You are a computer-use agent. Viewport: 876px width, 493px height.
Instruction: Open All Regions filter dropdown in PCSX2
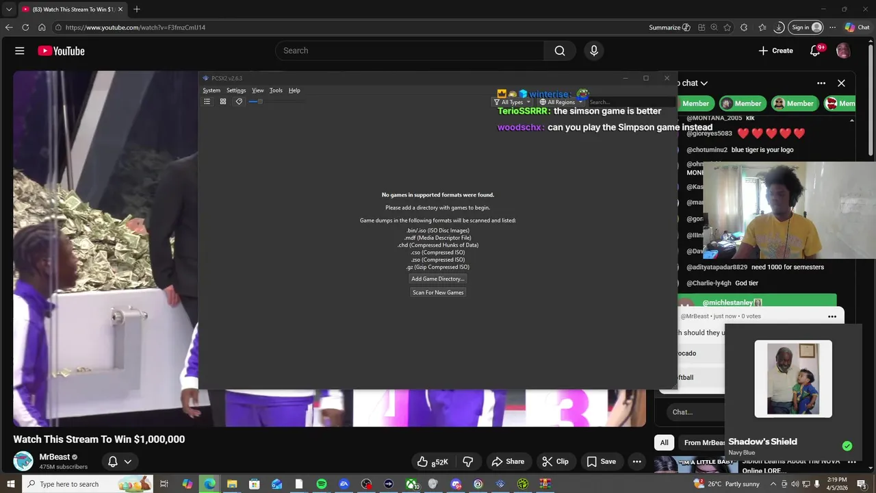pyautogui.click(x=561, y=102)
